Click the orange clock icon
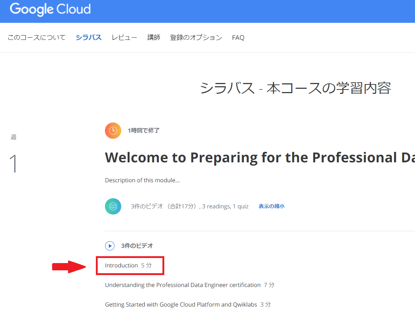This screenshot has height=312, width=415. coord(113,130)
